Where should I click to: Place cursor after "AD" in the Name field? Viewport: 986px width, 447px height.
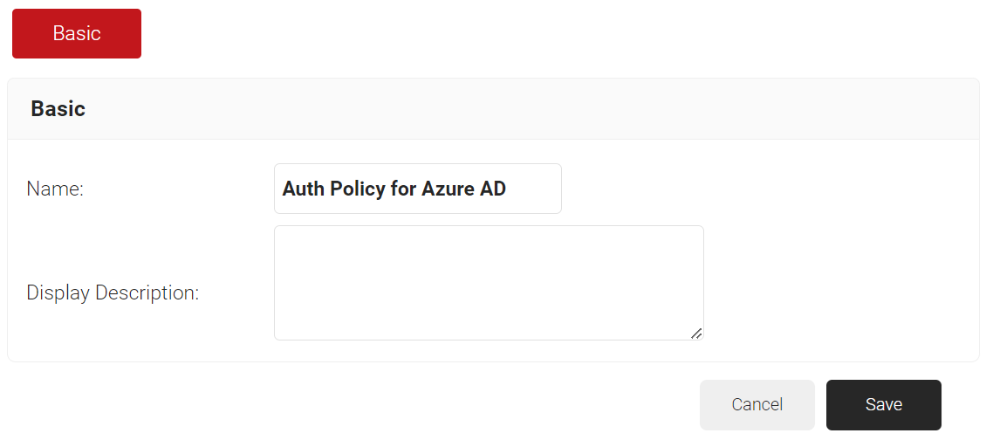coord(509,189)
